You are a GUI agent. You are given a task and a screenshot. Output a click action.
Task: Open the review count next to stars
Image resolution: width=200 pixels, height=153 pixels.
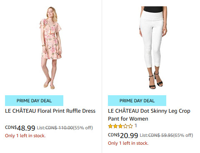136,126
